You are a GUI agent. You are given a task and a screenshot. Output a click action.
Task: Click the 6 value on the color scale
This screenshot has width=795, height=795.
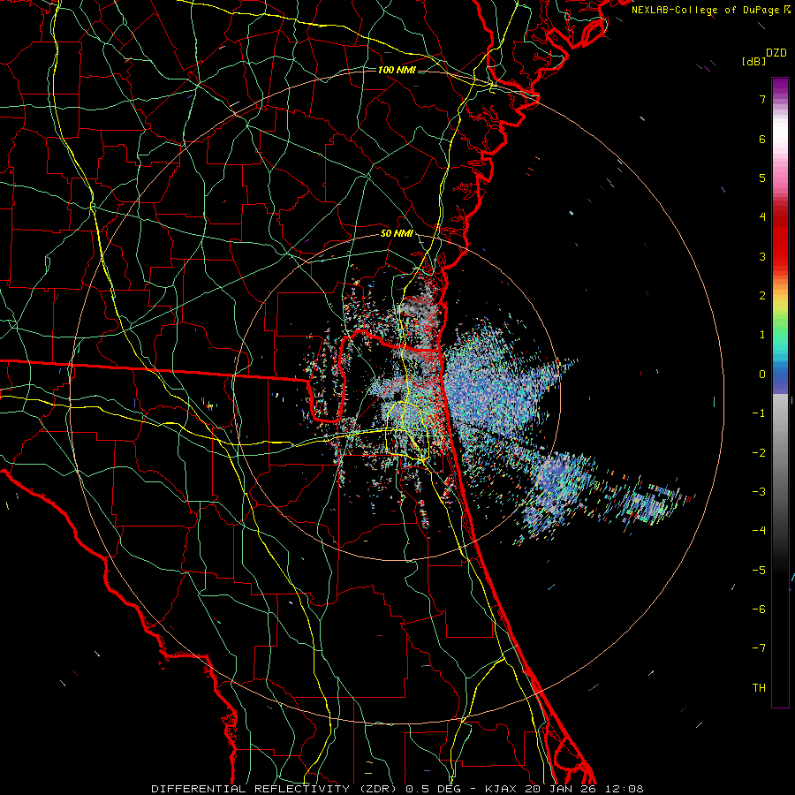pos(762,139)
